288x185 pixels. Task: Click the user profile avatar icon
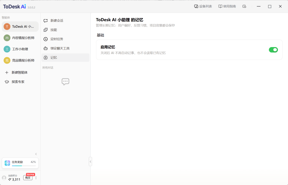coord(4,178)
